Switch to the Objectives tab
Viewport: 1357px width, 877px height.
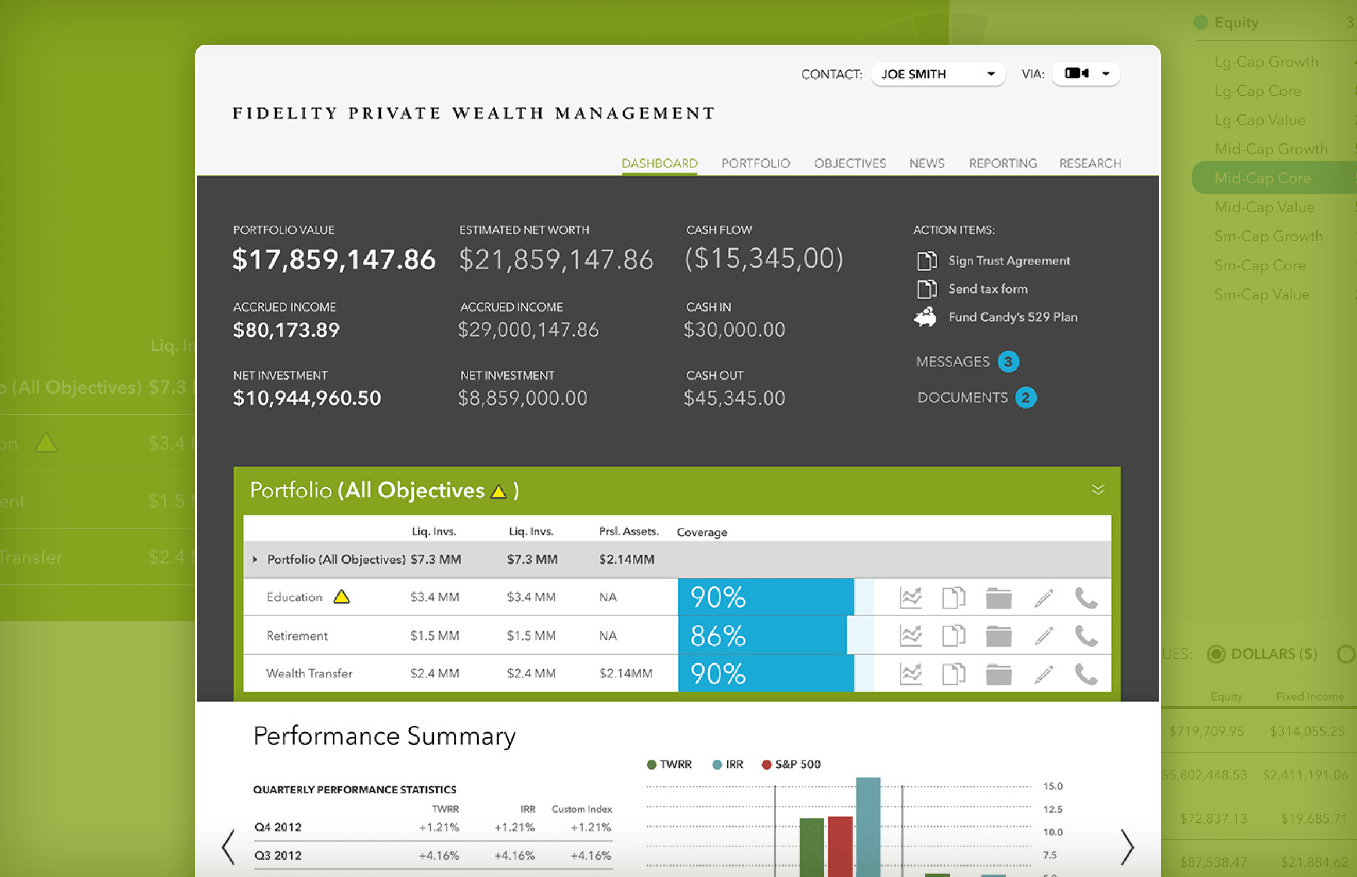(x=849, y=163)
